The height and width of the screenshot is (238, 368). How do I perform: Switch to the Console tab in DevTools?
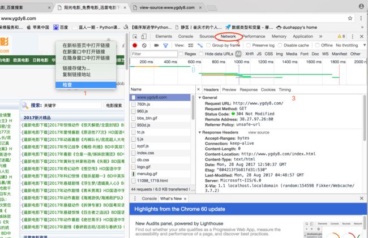pos(186,36)
